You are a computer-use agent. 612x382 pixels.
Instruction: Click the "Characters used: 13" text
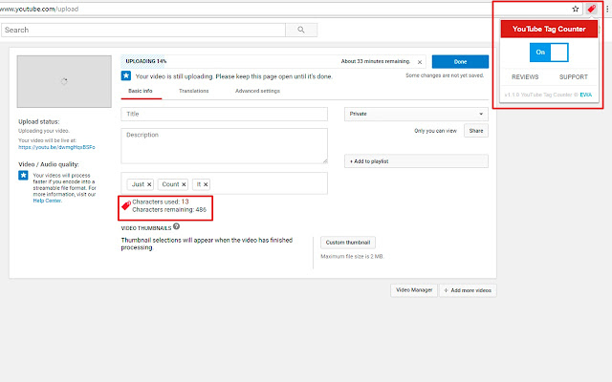pos(161,202)
